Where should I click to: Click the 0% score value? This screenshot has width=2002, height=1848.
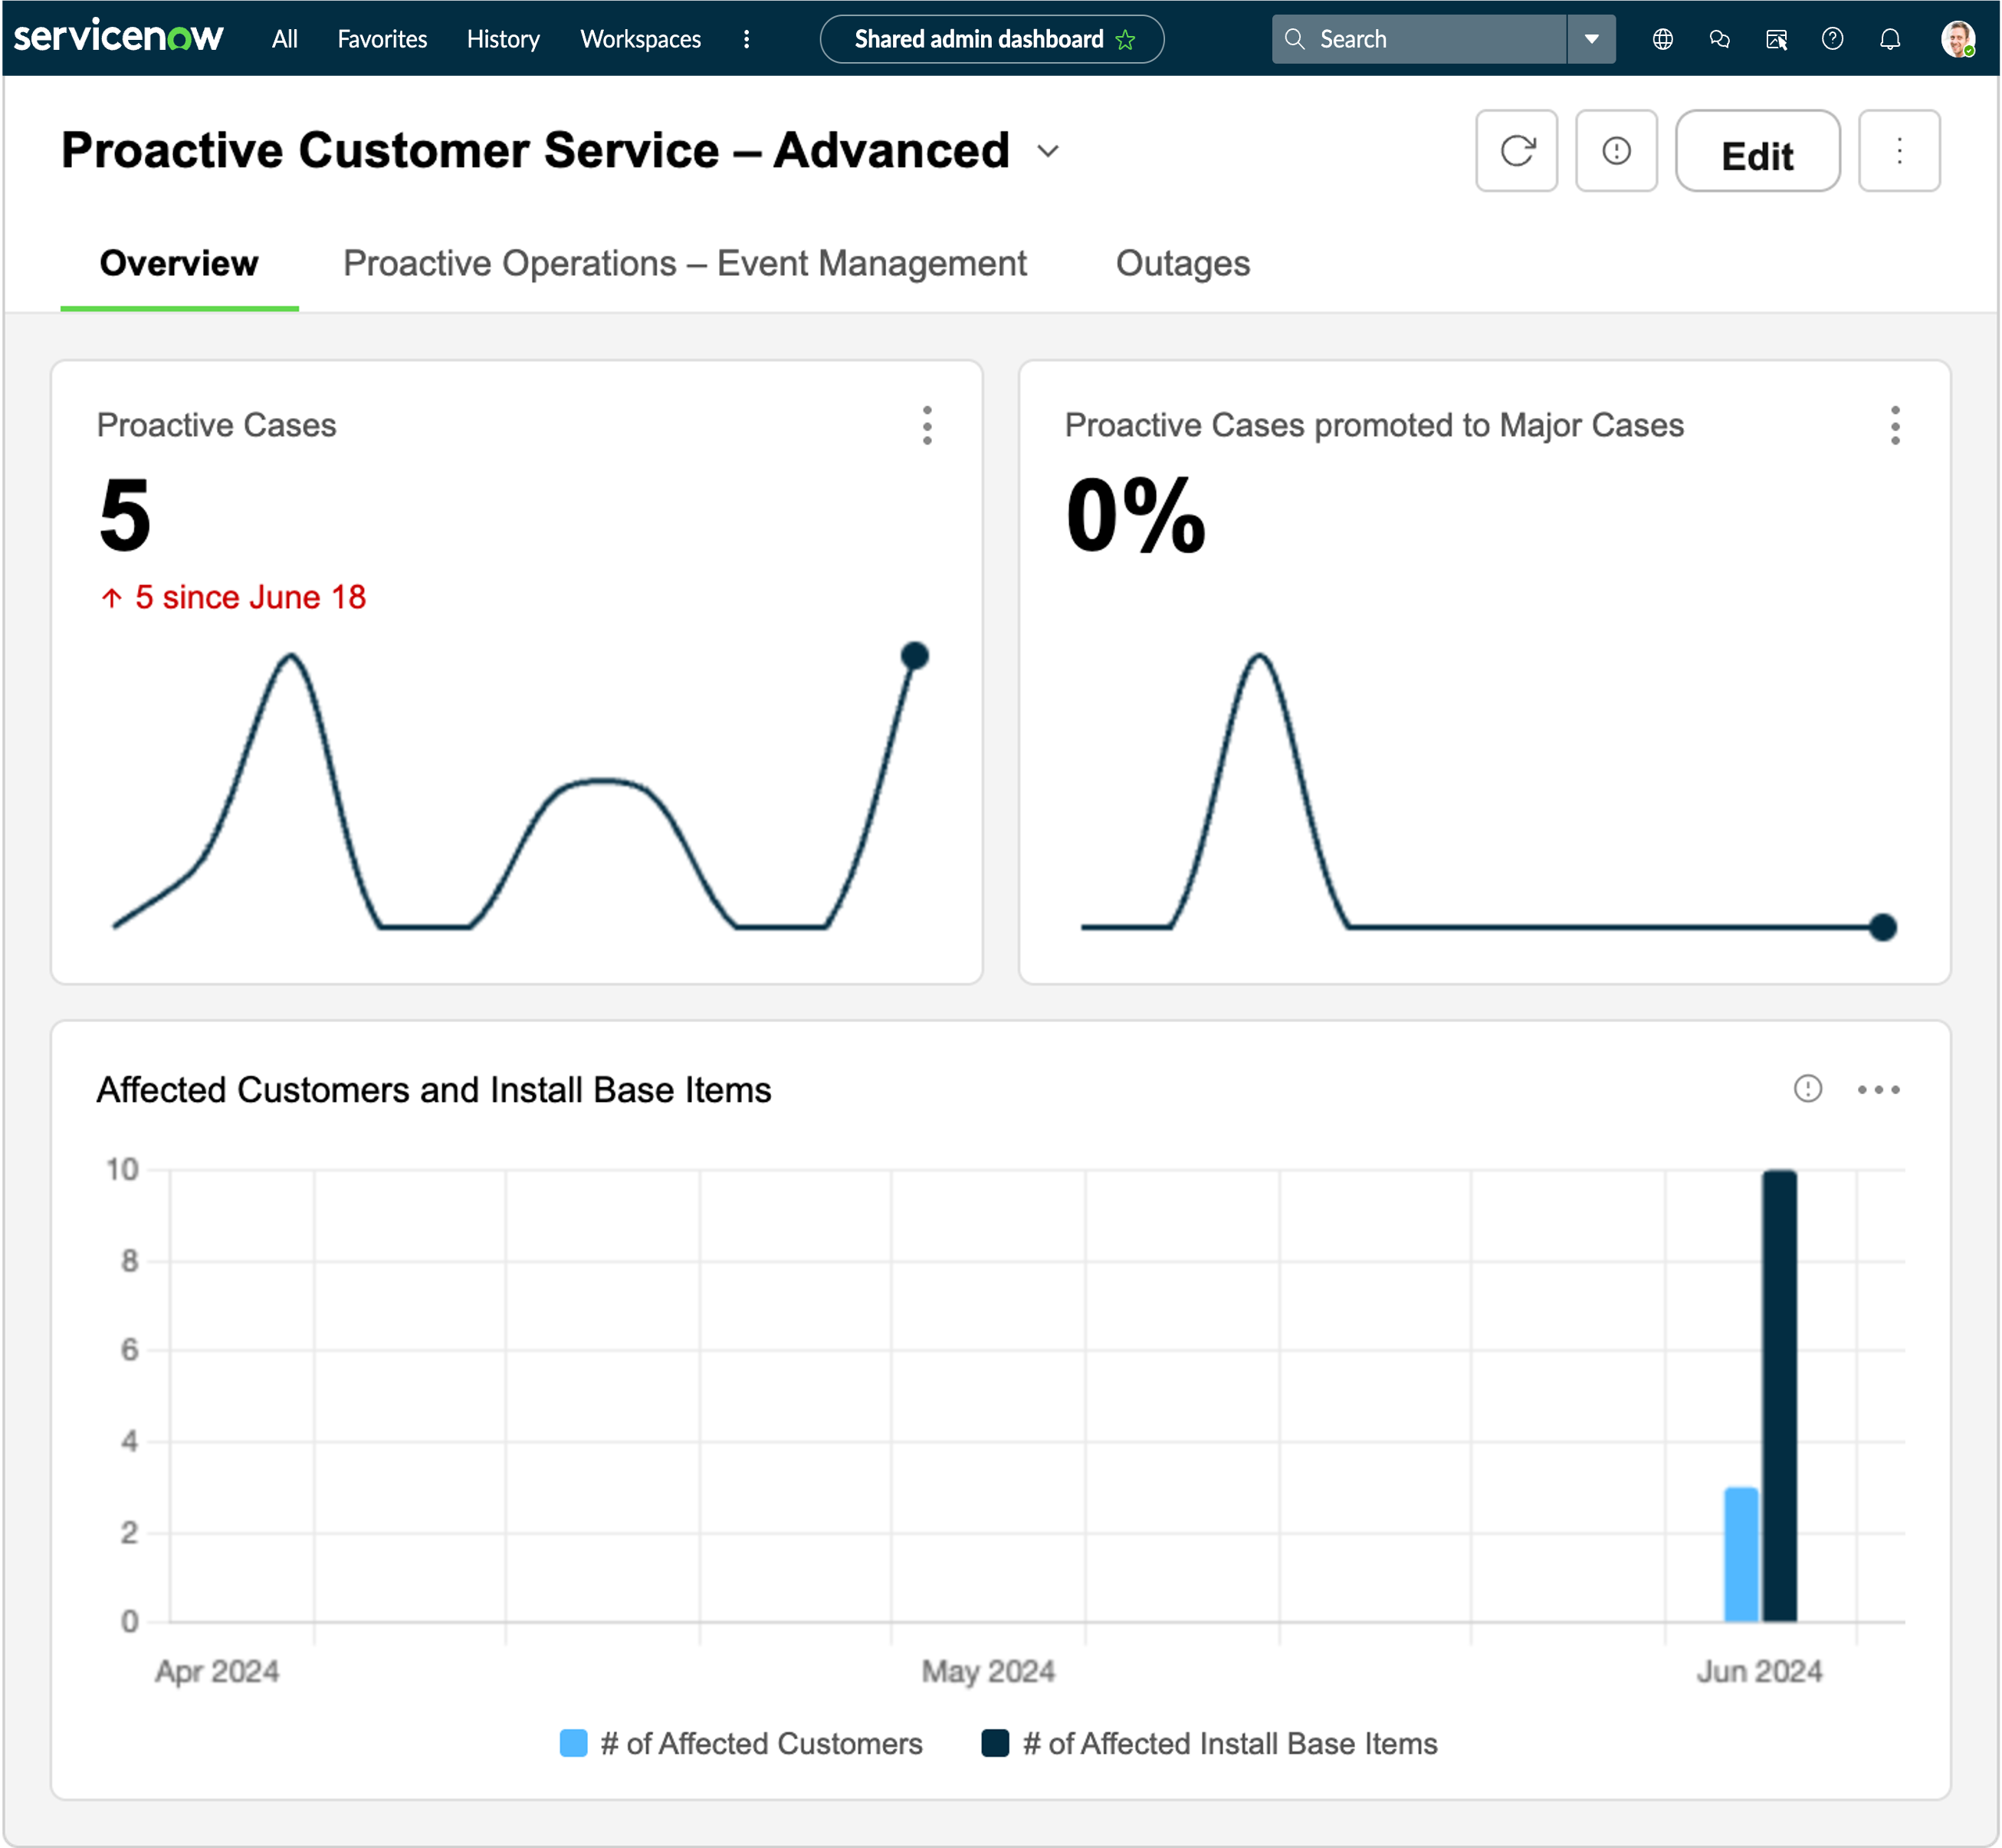(x=1135, y=515)
